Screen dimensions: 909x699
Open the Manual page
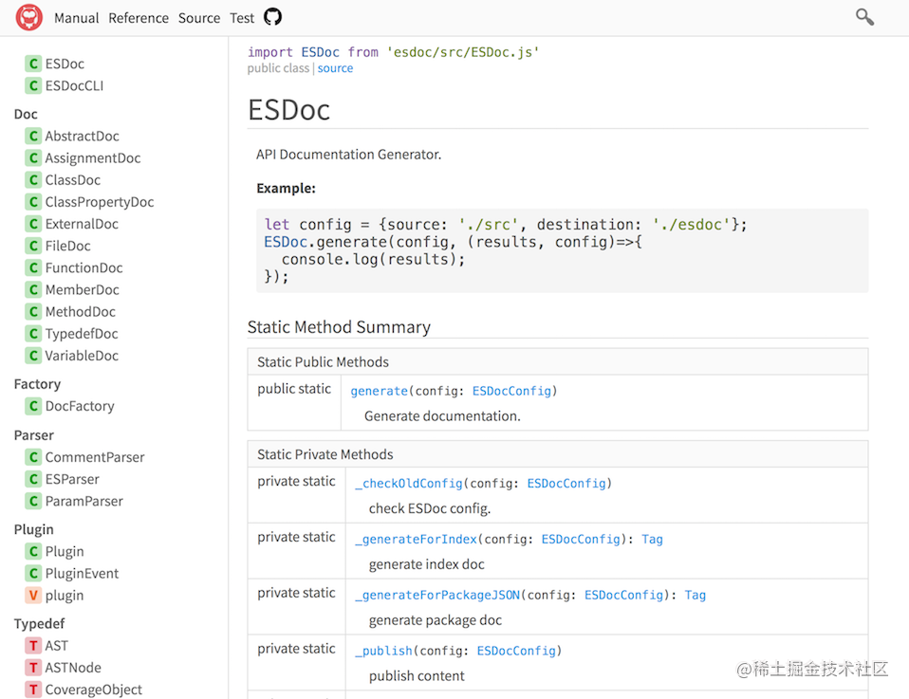tap(77, 18)
